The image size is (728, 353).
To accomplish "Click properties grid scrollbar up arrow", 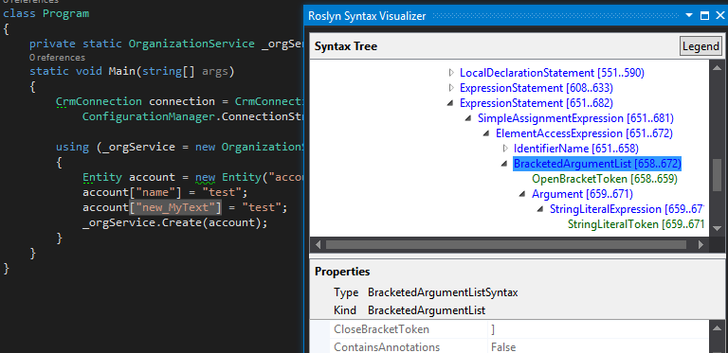I will (718, 328).
